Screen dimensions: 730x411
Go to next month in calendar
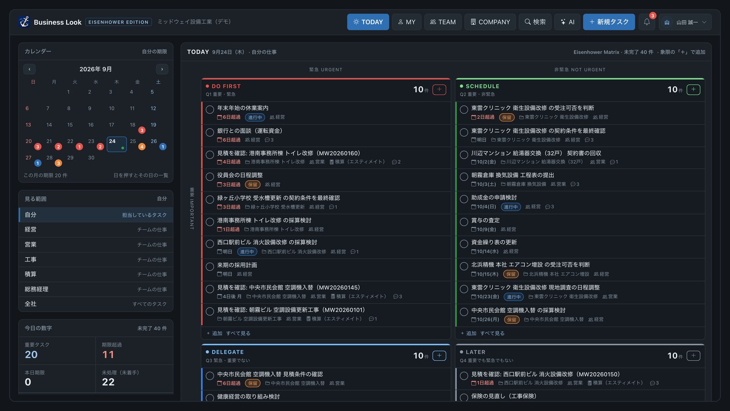tap(162, 69)
